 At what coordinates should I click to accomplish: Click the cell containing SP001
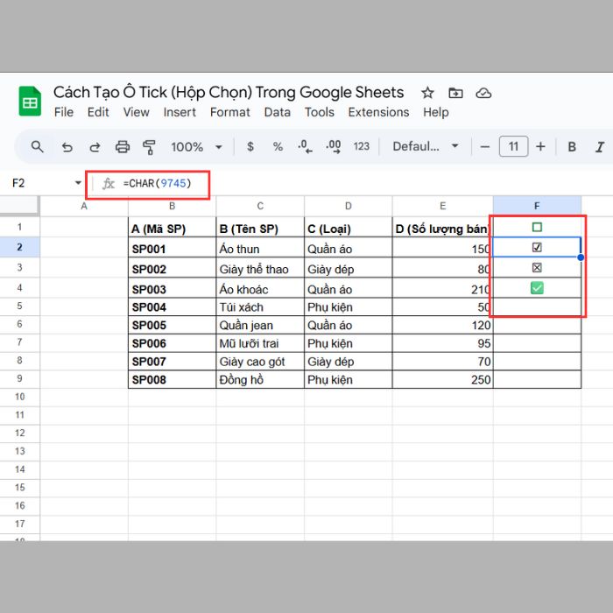coord(172,247)
